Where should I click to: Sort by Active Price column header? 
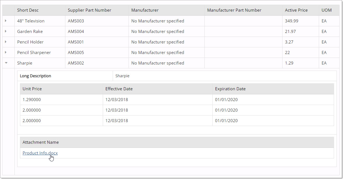[x=296, y=10]
